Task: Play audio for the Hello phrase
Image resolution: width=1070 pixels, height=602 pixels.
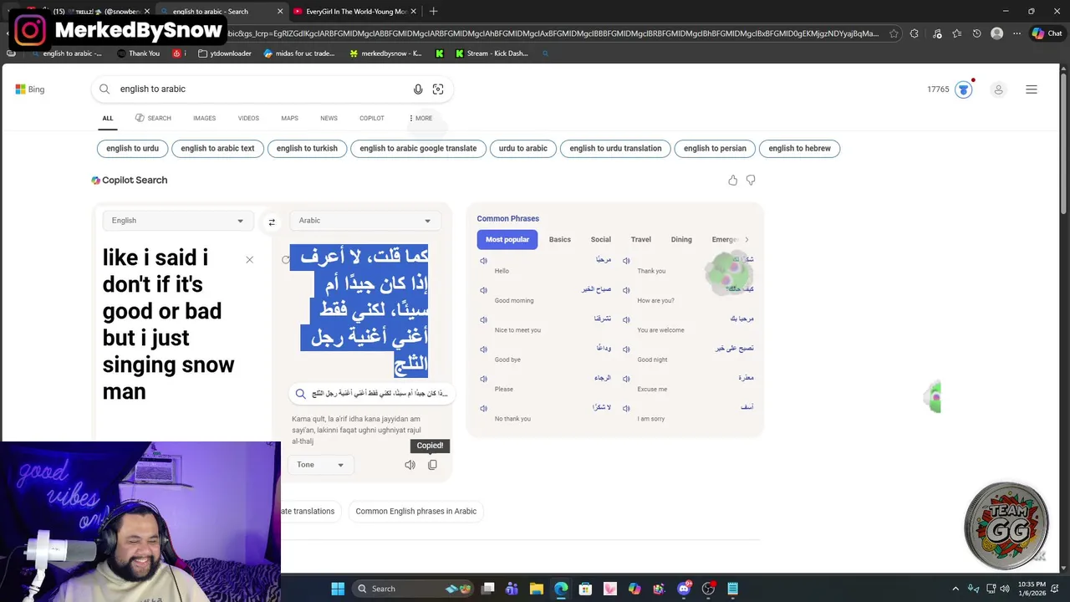Action: [483, 261]
